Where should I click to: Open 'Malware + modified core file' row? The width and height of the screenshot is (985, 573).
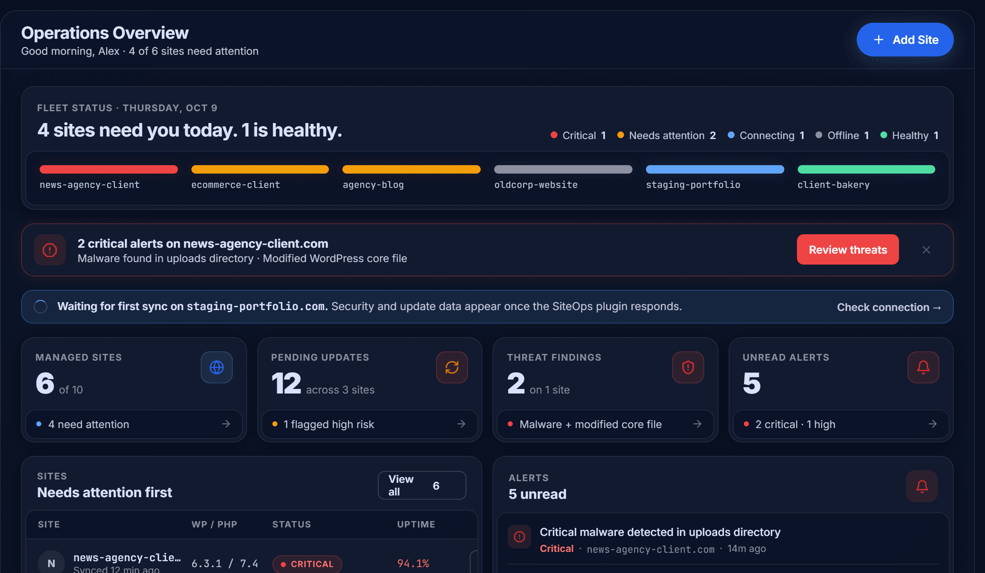click(x=605, y=424)
